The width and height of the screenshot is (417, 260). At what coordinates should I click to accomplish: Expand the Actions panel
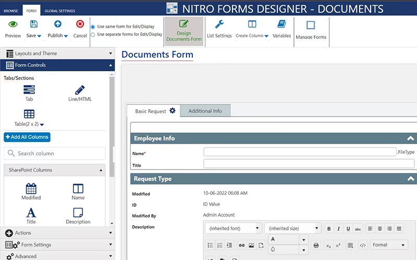click(57, 233)
